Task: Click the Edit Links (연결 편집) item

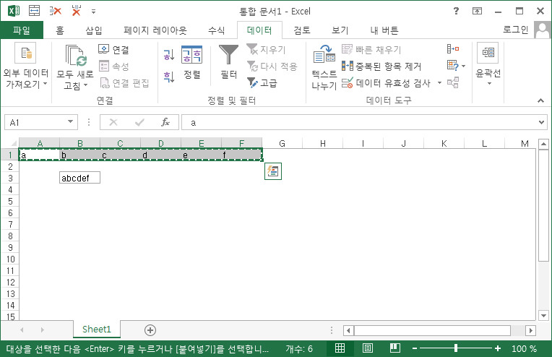Action: pos(124,82)
